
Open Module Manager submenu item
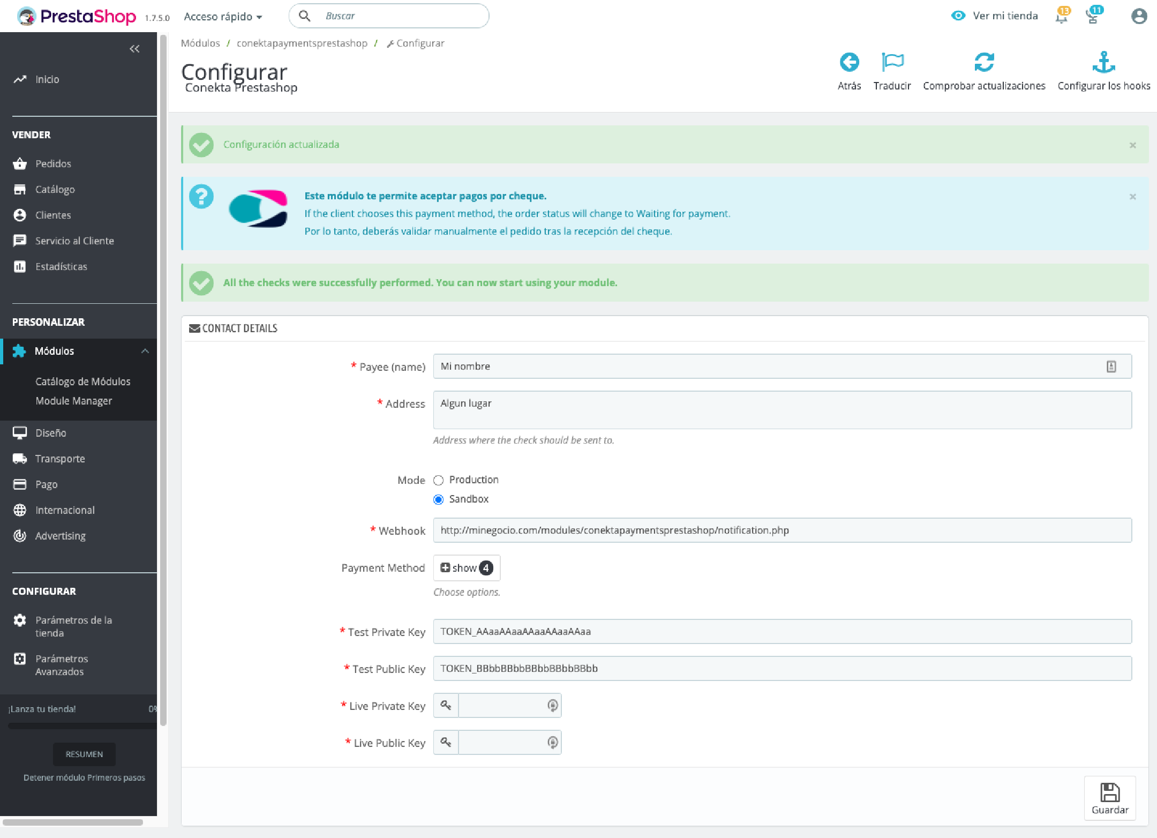[74, 401]
